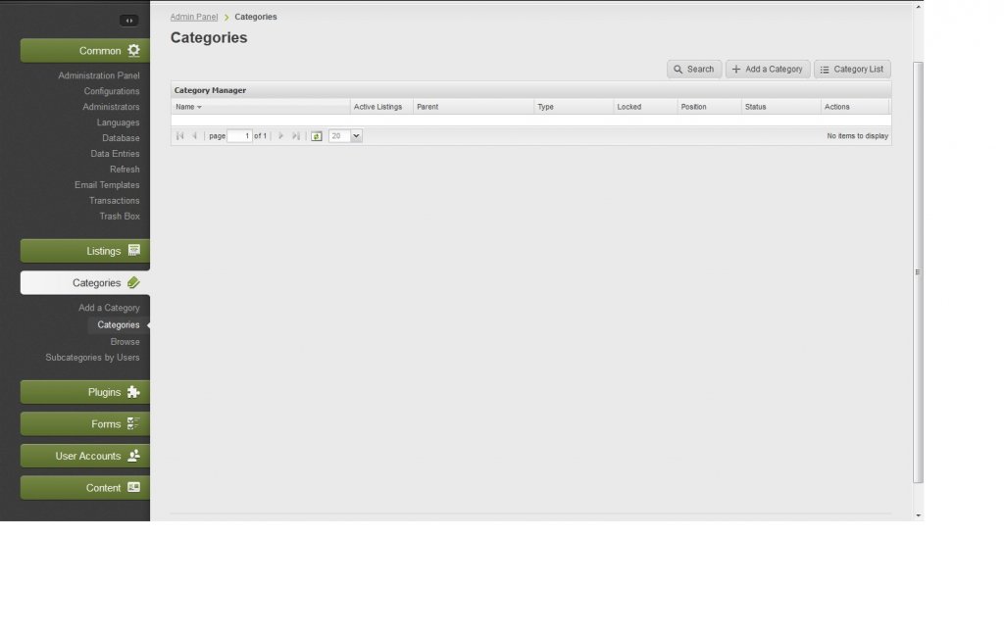Click the Parent column header
The height and width of the screenshot is (636, 1004).
[x=474, y=107]
